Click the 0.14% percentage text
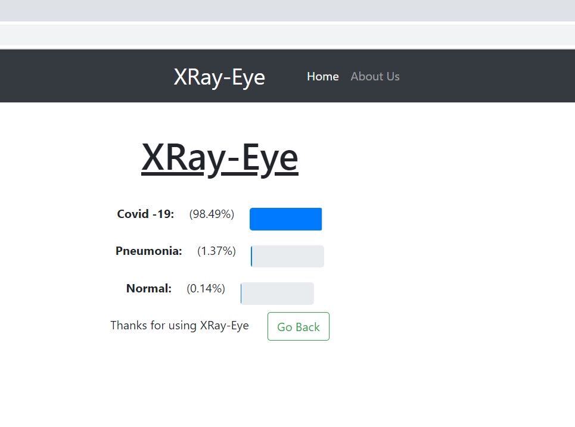The width and height of the screenshot is (575, 427). (x=206, y=288)
